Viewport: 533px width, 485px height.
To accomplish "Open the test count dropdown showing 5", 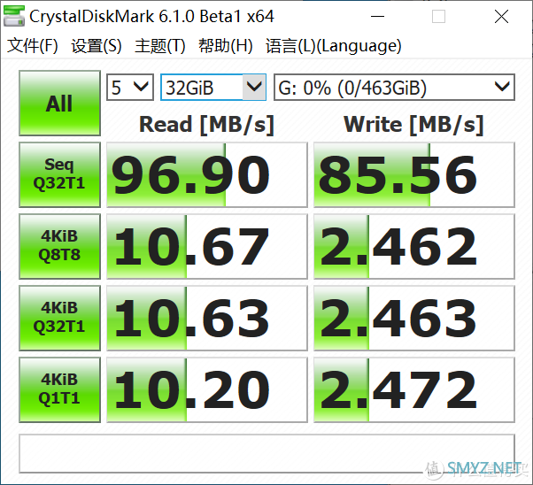I will [130, 88].
